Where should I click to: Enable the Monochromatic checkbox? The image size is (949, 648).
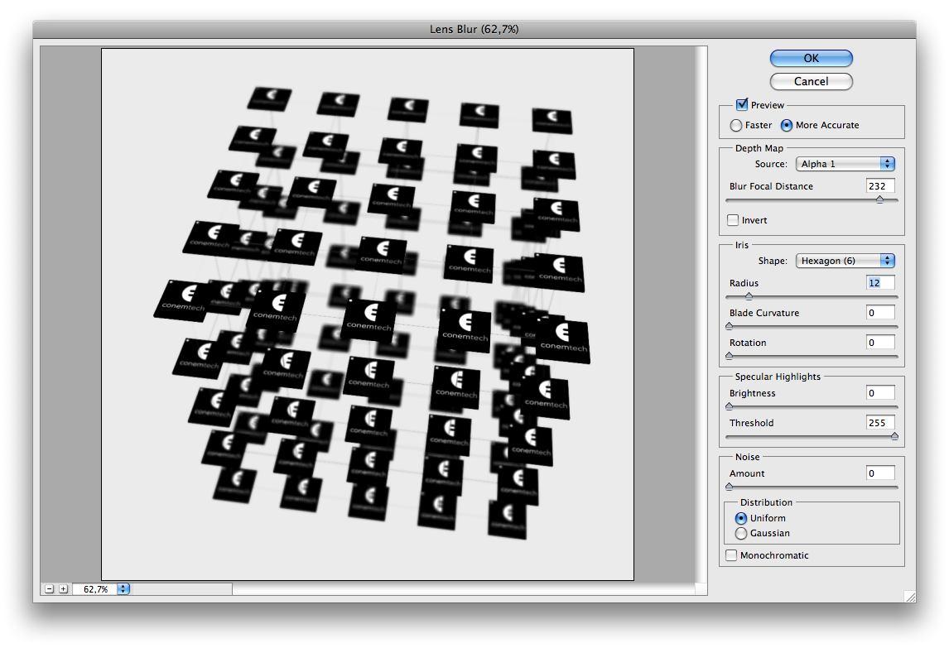tap(731, 555)
